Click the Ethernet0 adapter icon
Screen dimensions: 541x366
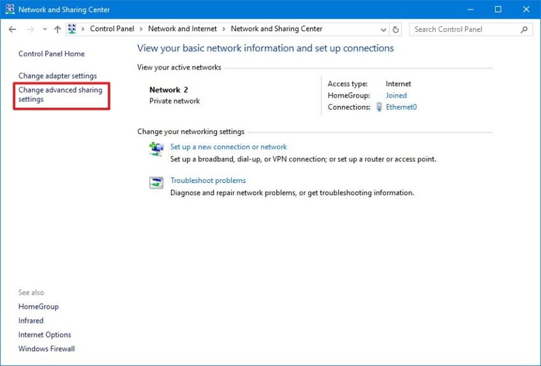click(379, 107)
